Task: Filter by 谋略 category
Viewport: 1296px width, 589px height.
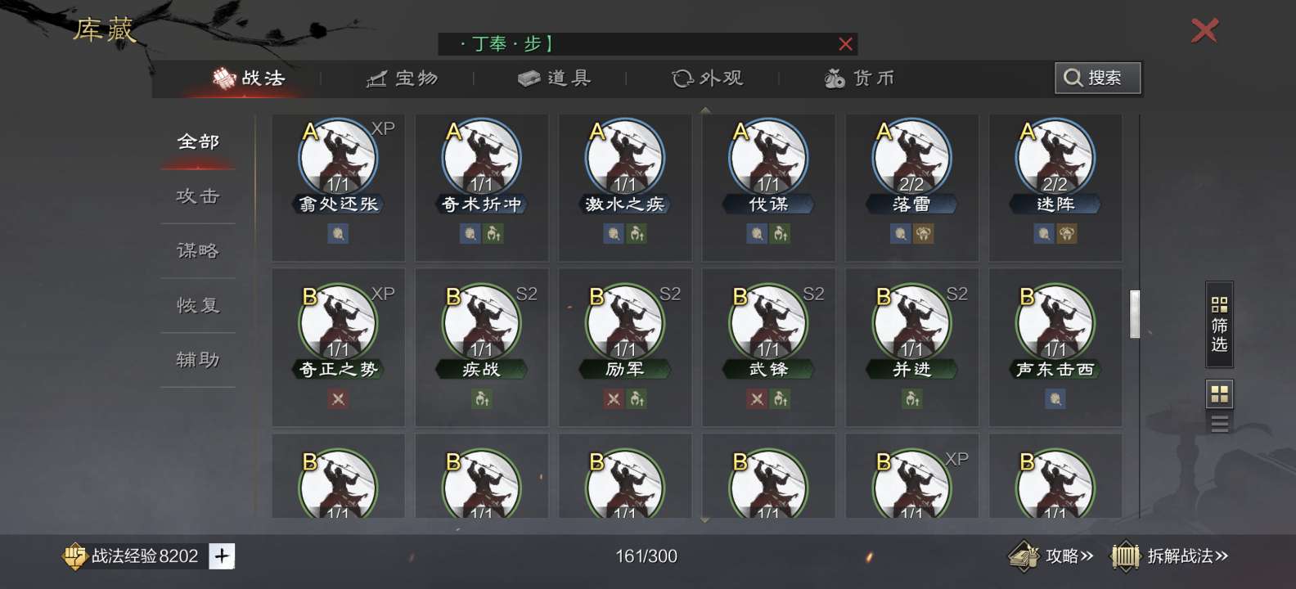Action: coord(198,250)
